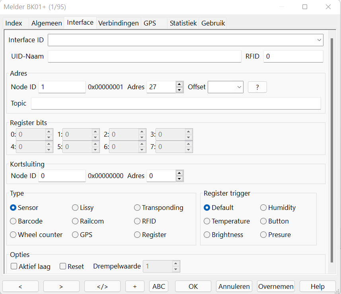The width and height of the screenshot is (341, 294).
Task: Decrease Kortsluiting Adres with down arrow
Action: 179,178
